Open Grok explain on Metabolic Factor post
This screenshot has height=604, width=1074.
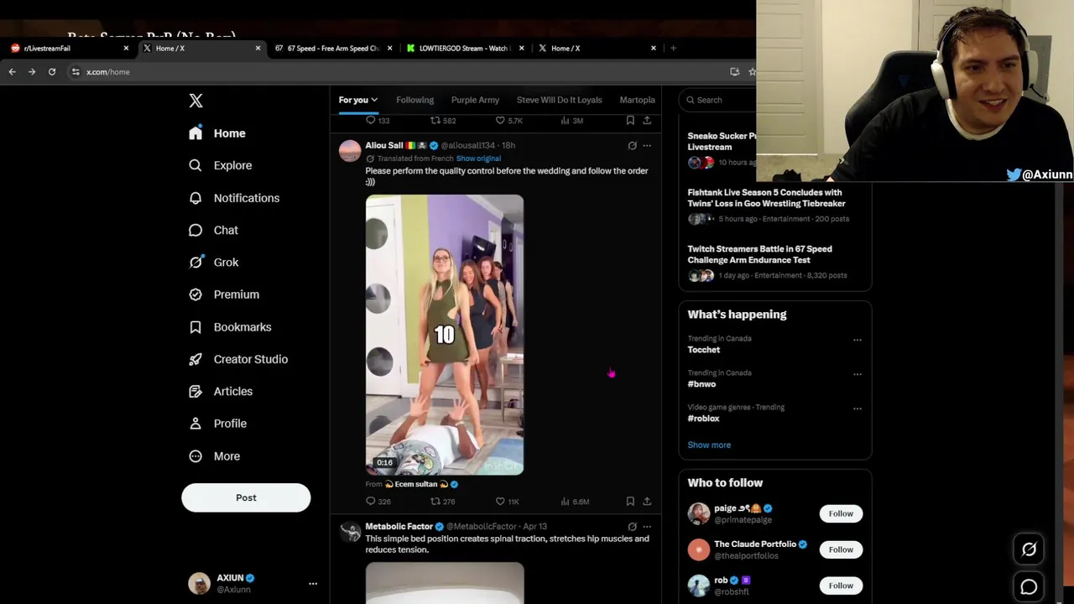point(633,527)
